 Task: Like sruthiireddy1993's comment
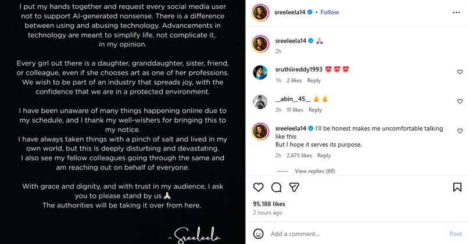(460, 73)
